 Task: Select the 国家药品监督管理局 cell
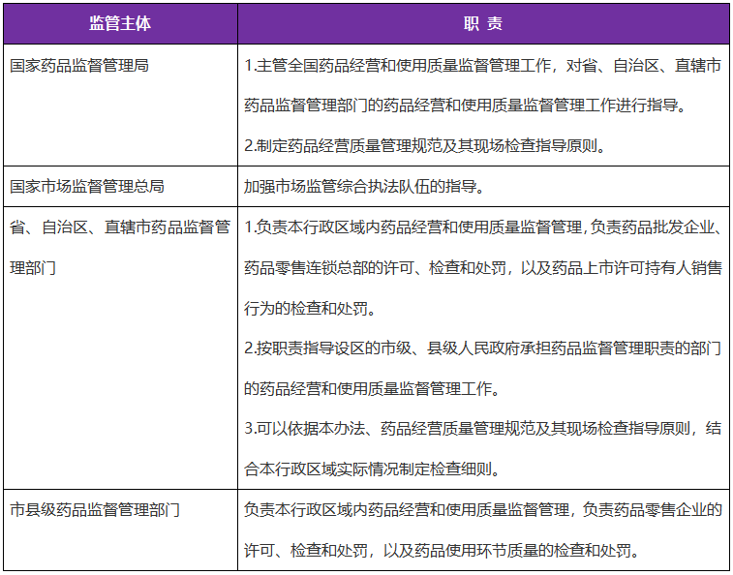(120, 105)
